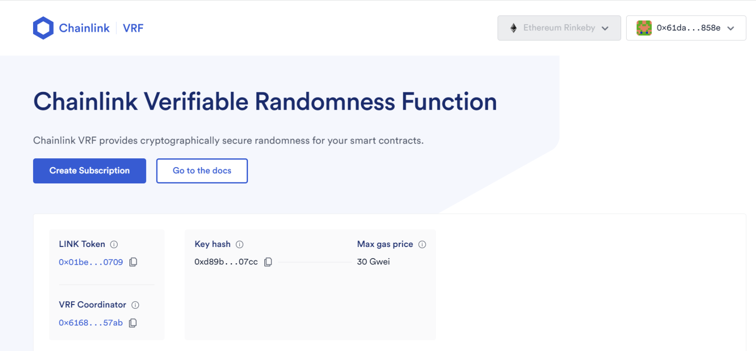Copy the Key hash value
Image resolution: width=756 pixels, height=351 pixels.
[x=268, y=262]
